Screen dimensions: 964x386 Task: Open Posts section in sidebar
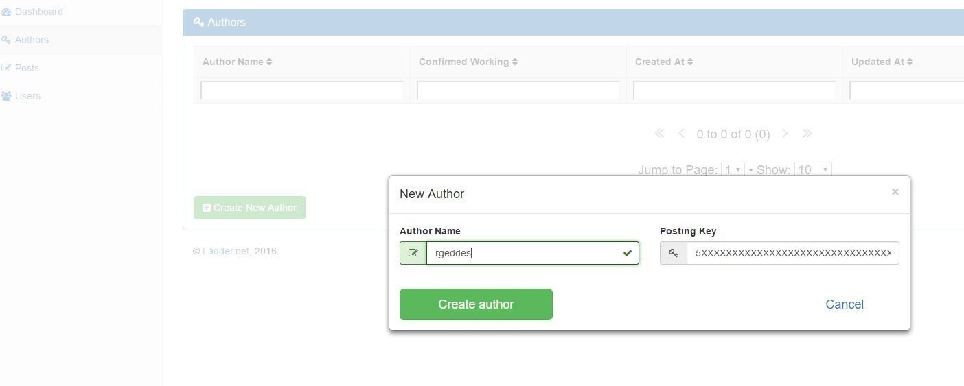pos(27,68)
